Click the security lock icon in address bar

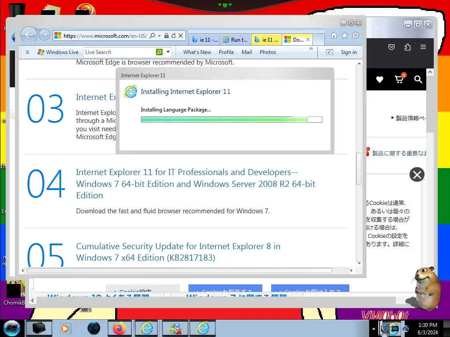pyautogui.click(x=166, y=36)
